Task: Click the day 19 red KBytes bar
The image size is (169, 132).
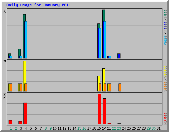Action: (x=99, y=109)
